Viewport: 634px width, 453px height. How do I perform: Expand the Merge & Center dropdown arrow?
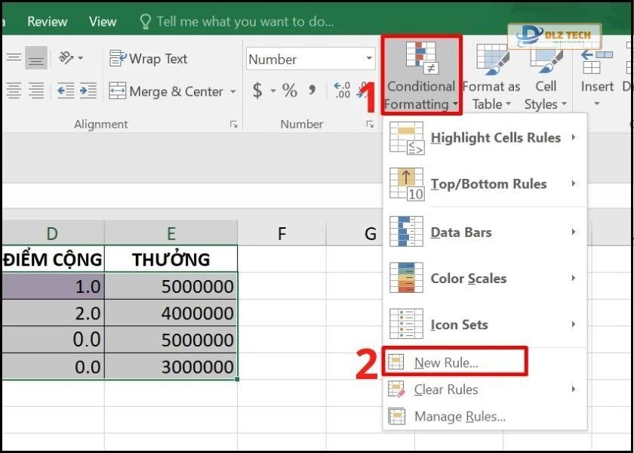click(x=233, y=92)
